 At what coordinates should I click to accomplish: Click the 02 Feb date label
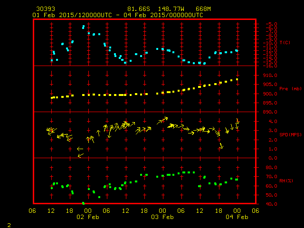(88, 217)
